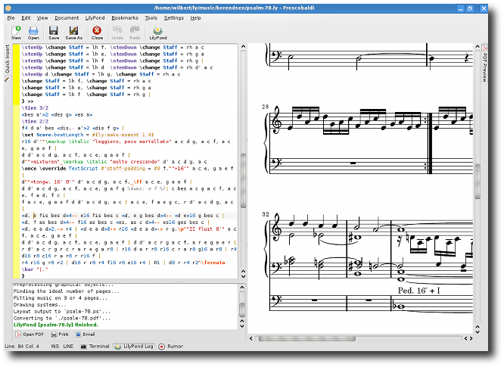
Task: Click the log panel scrollbar thumb
Action: point(243,309)
